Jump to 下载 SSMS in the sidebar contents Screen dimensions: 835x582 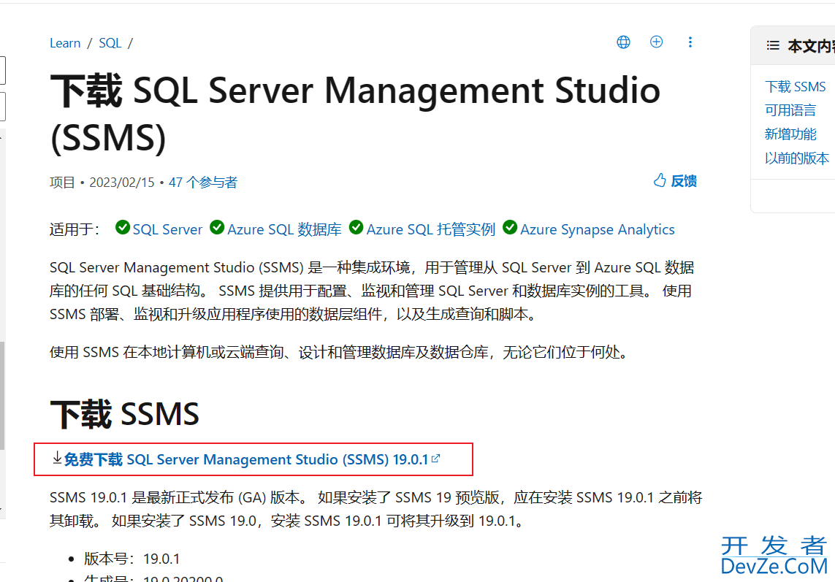[795, 86]
